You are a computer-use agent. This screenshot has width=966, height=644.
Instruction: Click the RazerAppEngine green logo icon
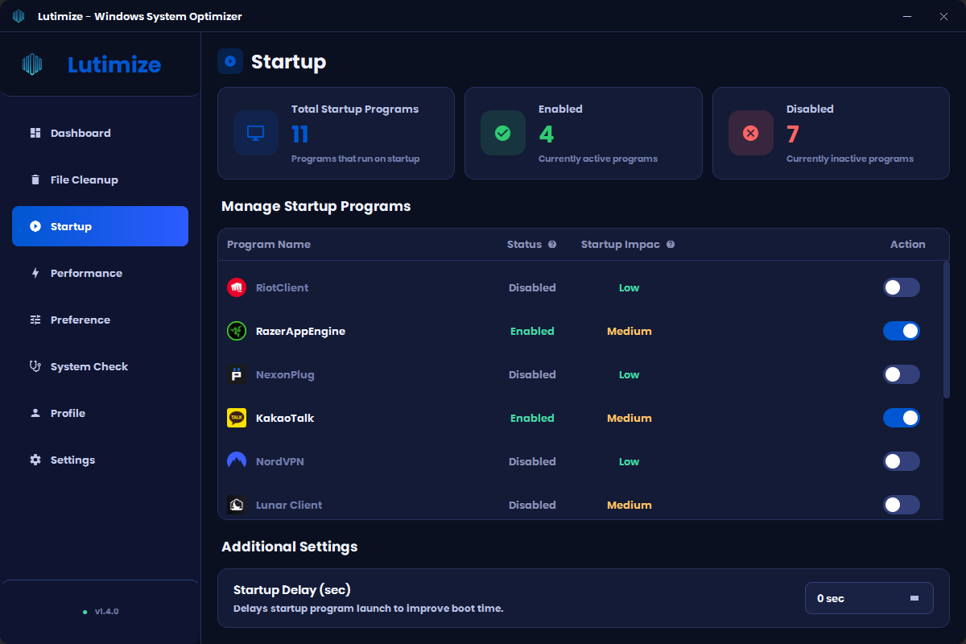pos(237,331)
